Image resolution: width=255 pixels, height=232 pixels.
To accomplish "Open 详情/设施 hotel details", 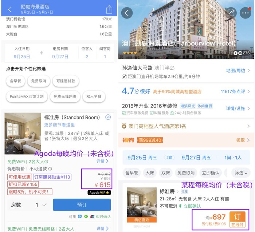I will [238, 109].
